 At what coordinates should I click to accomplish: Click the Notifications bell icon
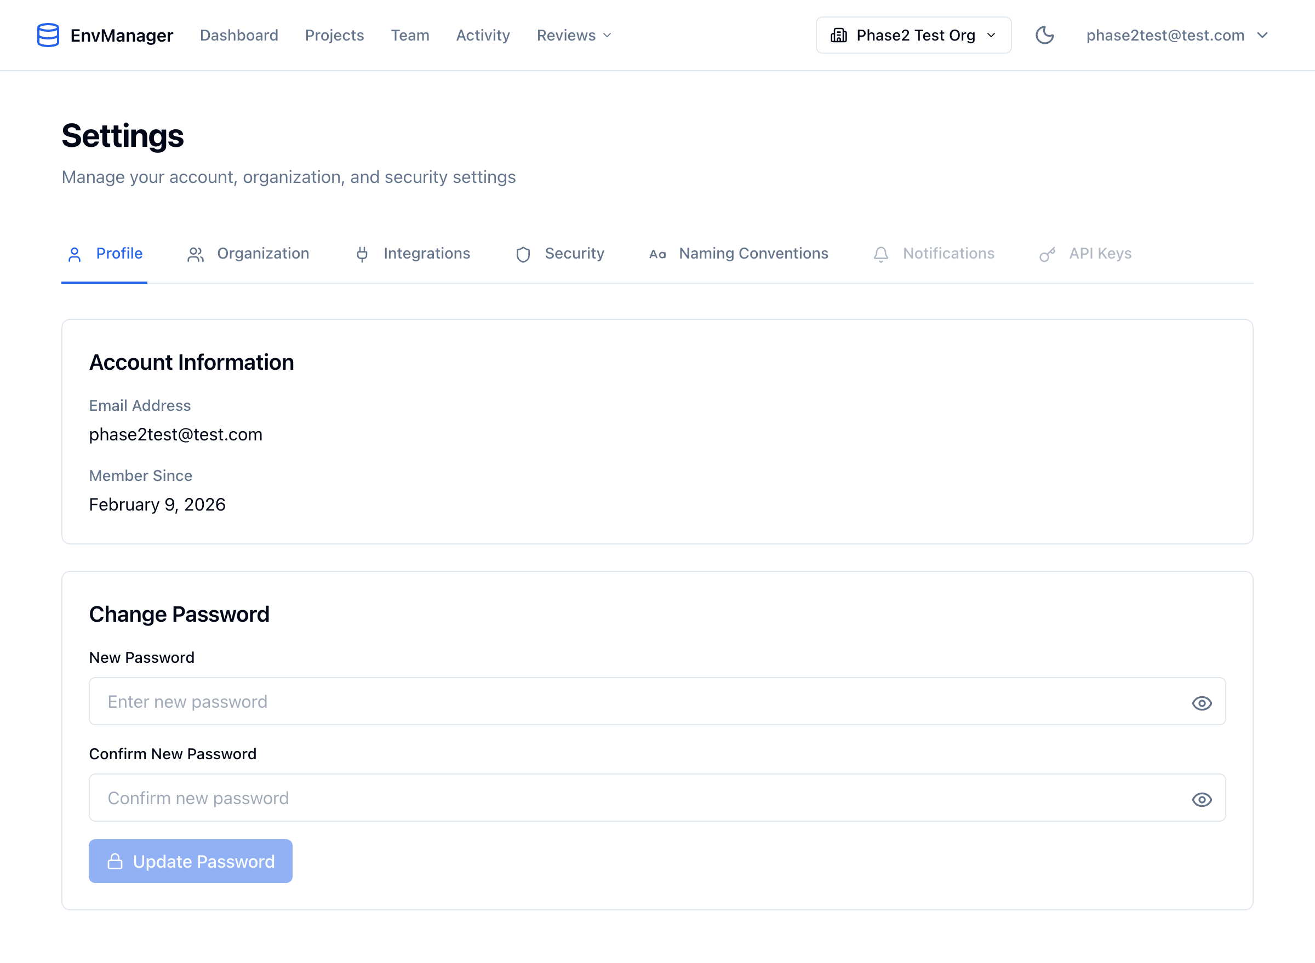pos(881,254)
